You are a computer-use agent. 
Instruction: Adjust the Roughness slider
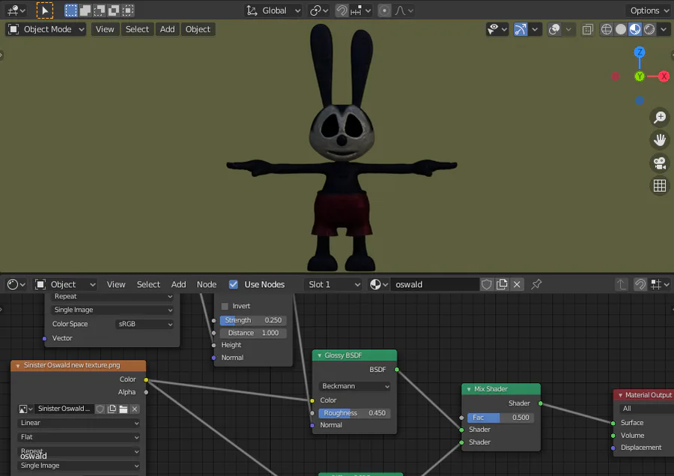click(355, 413)
